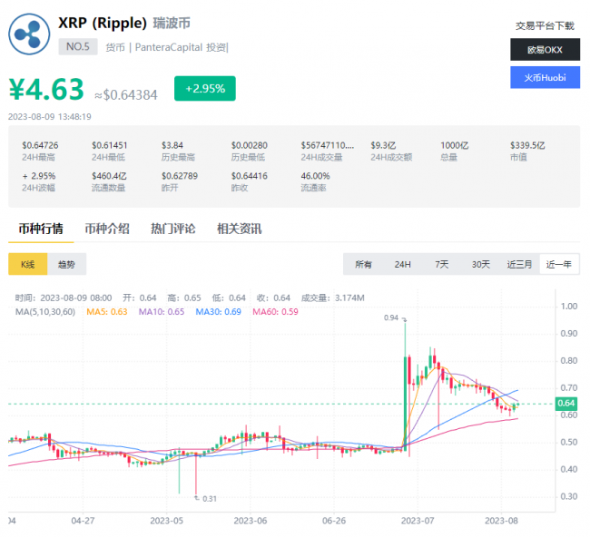590x537 pixels.
Task: Open the 热门评论 tab
Action: [173, 229]
